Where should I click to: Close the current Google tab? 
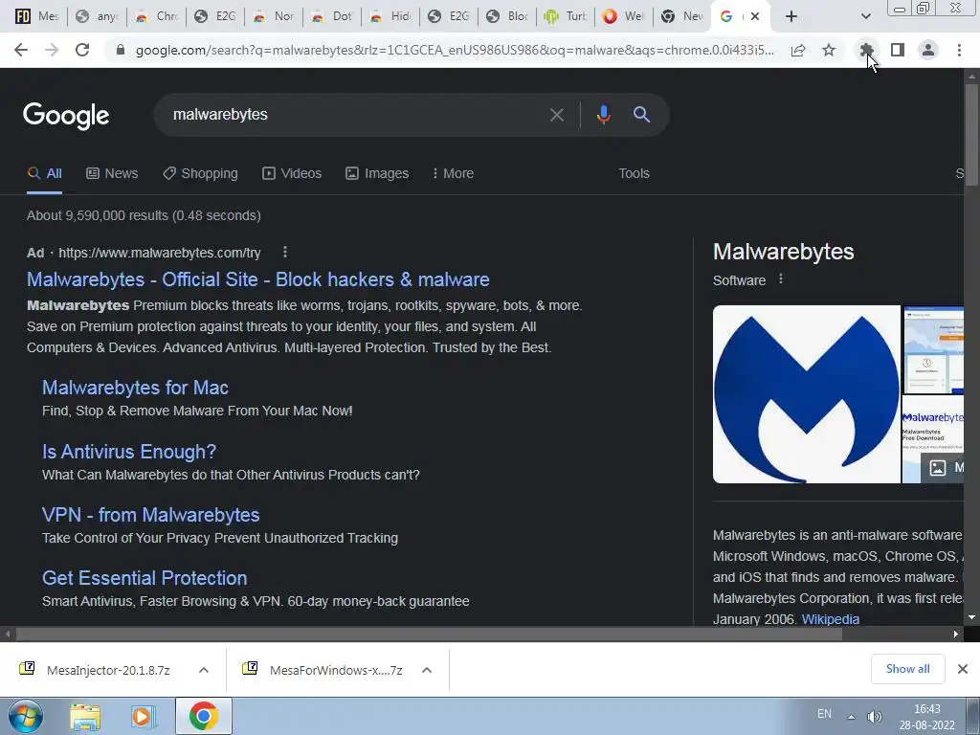755,16
